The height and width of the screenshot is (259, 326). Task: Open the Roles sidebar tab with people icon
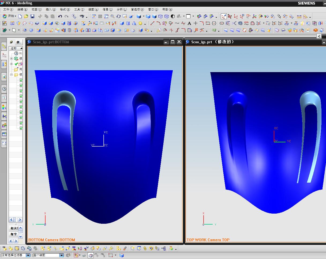[x=4, y=125]
